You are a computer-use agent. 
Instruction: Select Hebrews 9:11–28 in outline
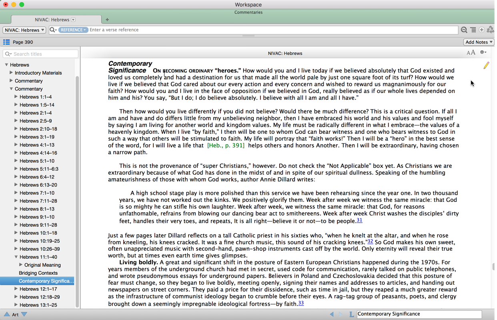tap(38, 225)
